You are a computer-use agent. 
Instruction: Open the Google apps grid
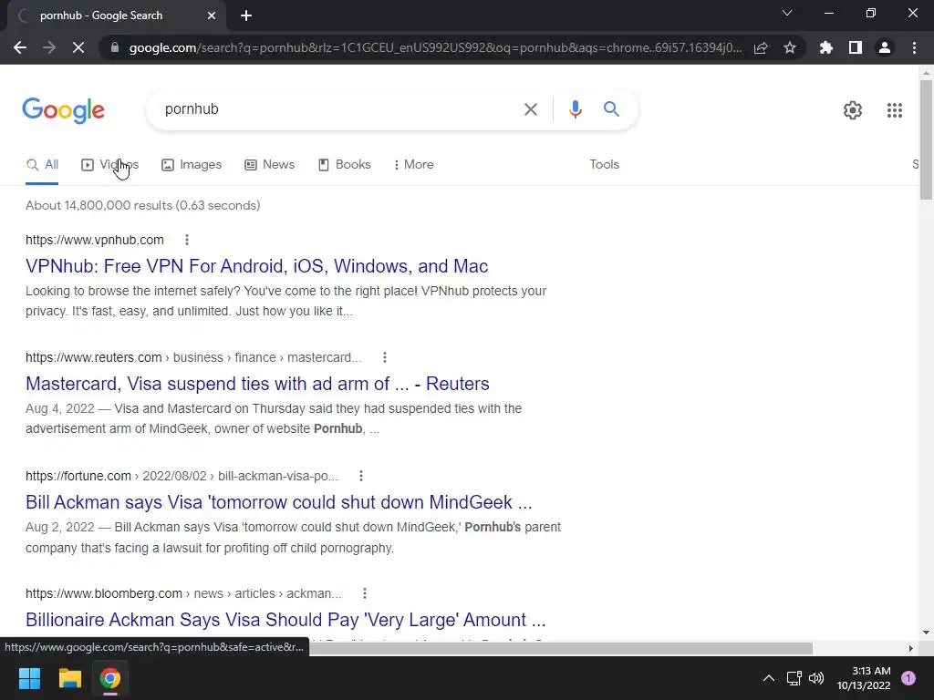click(894, 110)
